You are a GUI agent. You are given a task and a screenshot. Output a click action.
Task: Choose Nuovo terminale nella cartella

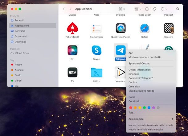coord(151,130)
